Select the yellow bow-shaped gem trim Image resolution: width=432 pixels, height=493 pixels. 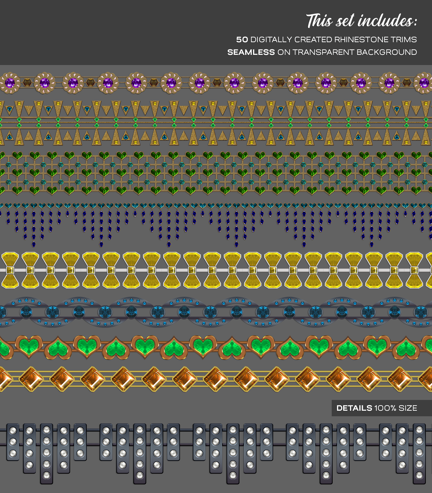tap(216, 270)
